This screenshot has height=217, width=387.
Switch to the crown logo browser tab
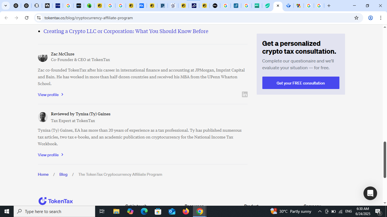pyautogui.click(x=47, y=6)
